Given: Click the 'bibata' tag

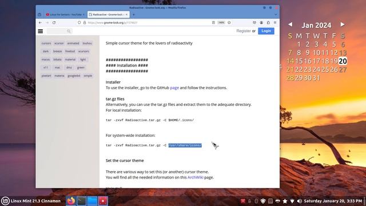Looking at the screenshot, I should click(x=57, y=60).
